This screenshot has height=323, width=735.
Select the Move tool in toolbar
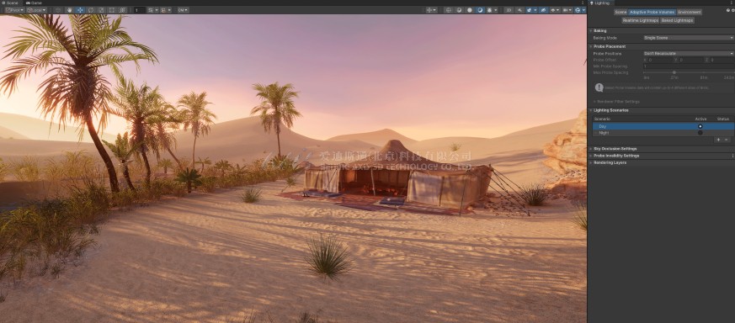[80, 10]
